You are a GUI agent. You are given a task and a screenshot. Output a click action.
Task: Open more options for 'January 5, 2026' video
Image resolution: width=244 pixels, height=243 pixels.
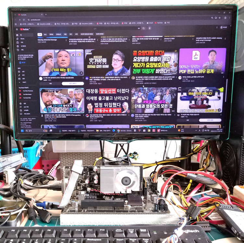point(193,39)
